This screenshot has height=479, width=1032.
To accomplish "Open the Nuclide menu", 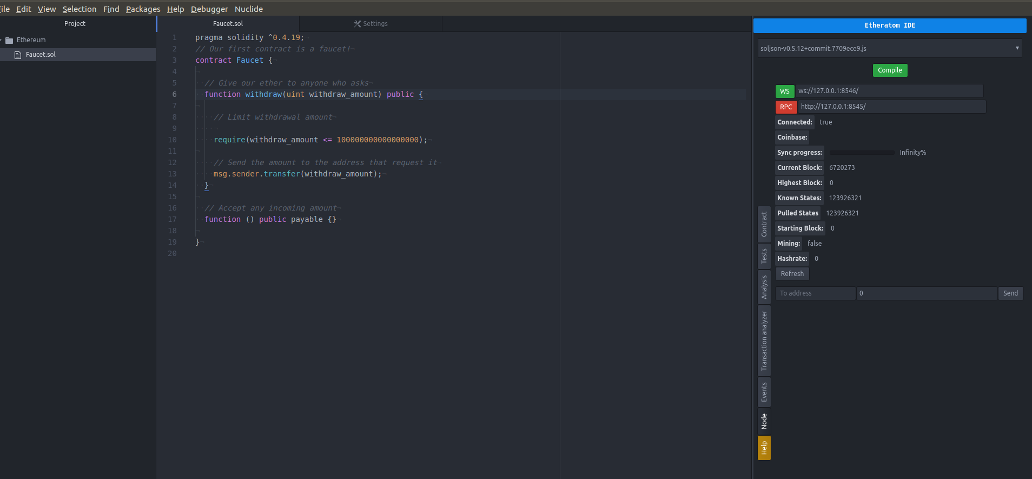I will [x=249, y=9].
